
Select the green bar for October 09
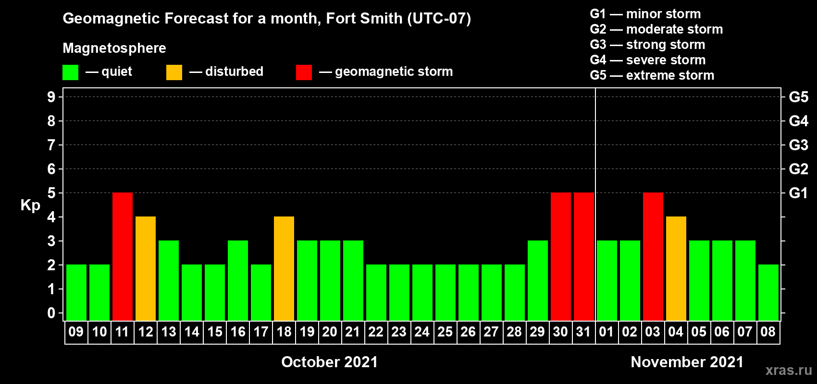pos(76,293)
